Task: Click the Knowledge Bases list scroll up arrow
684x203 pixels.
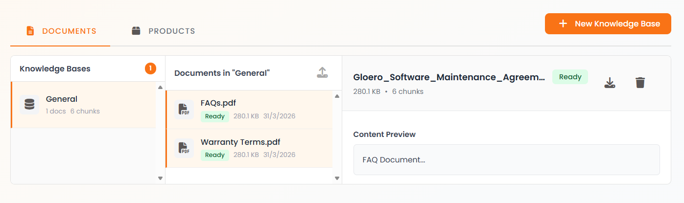Action: pyautogui.click(x=160, y=88)
